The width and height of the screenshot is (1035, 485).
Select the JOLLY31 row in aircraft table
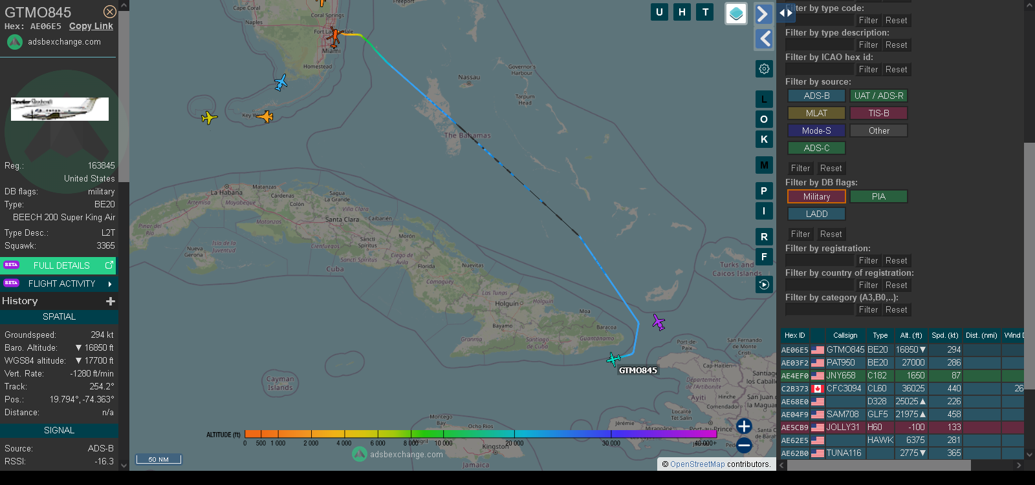902,427
